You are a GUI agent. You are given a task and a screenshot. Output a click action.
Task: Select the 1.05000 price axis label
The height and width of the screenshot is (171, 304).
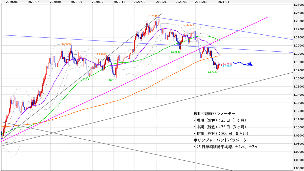pos(298,168)
